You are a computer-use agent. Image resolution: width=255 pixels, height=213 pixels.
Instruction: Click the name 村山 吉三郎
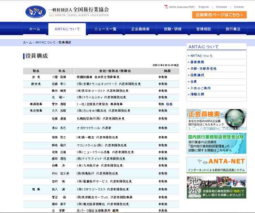61,173
